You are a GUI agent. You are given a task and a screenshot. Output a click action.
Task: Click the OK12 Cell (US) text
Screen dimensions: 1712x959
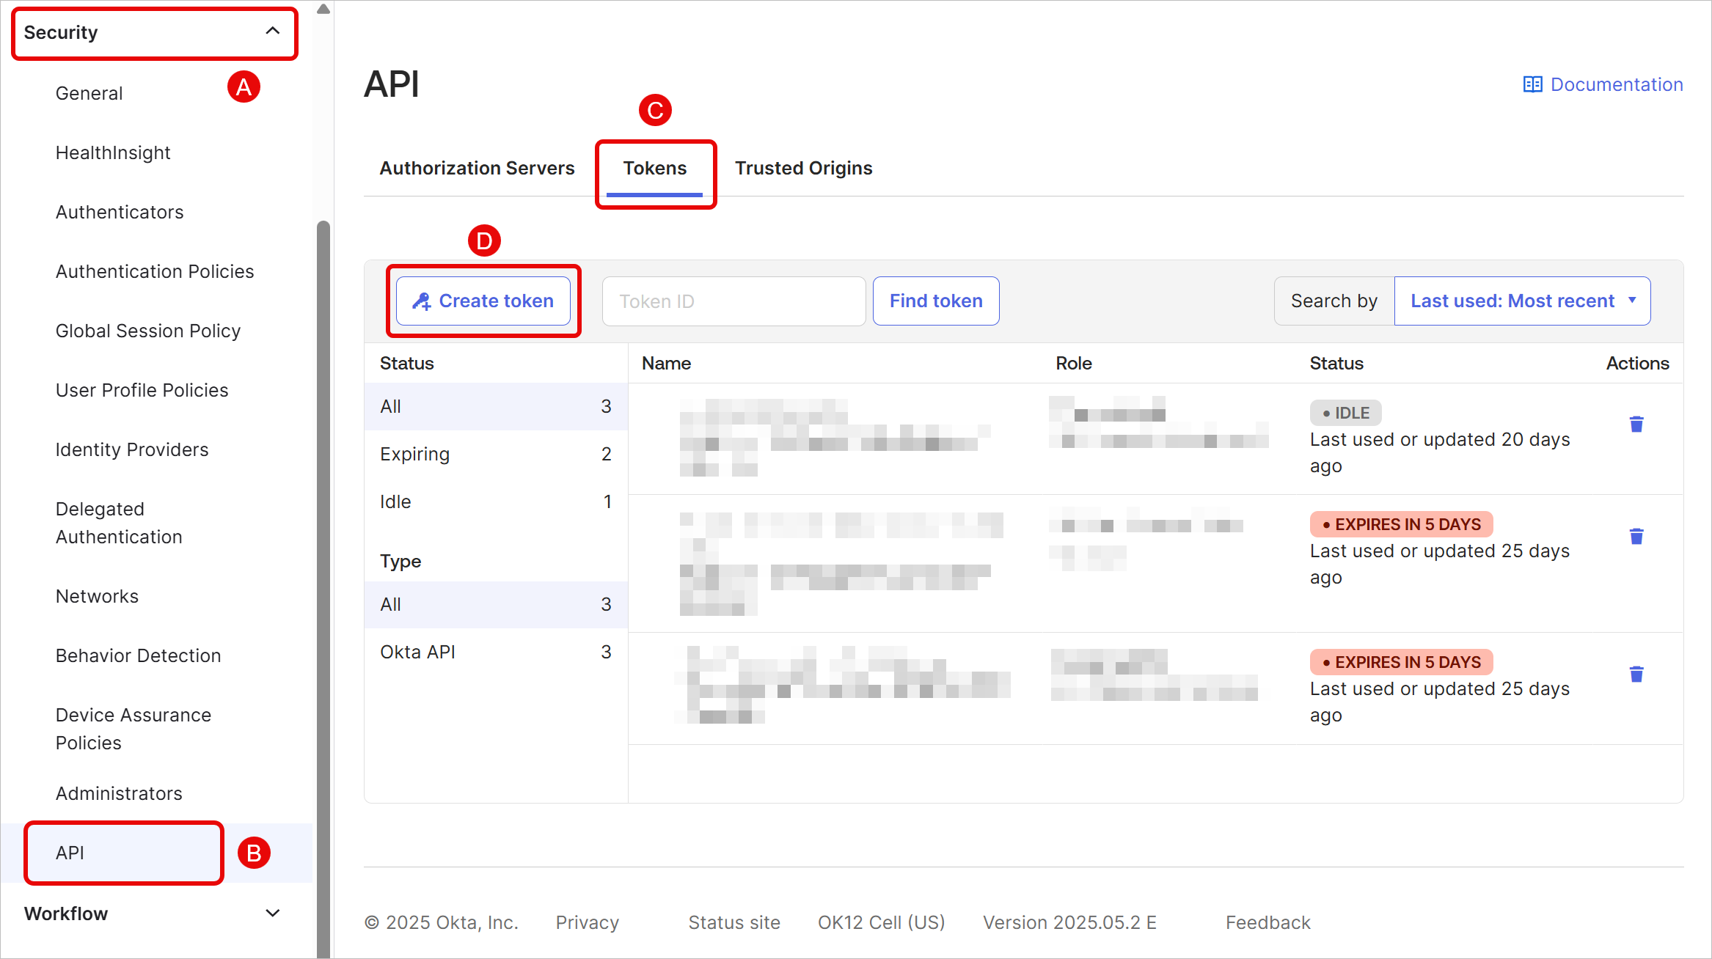coord(881,922)
